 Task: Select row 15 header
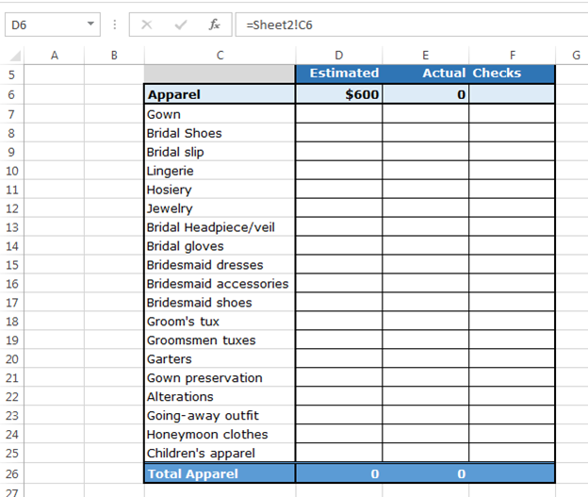pos(11,265)
